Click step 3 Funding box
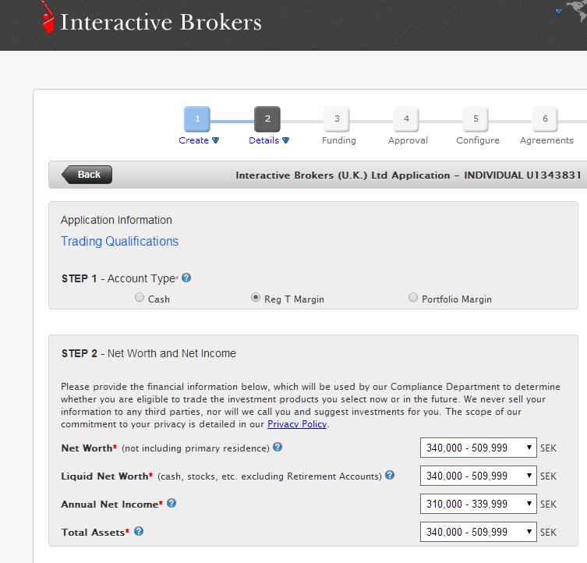Viewport: 587px width, 563px height. tap(337, 119)
